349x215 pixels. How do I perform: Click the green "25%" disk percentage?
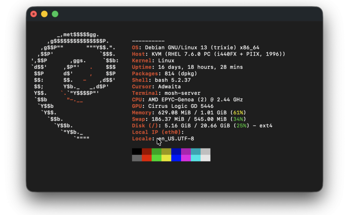point(241,126)
